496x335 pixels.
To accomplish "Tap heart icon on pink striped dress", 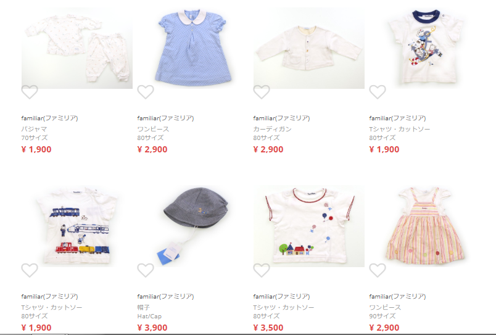I will coord(378,270).
